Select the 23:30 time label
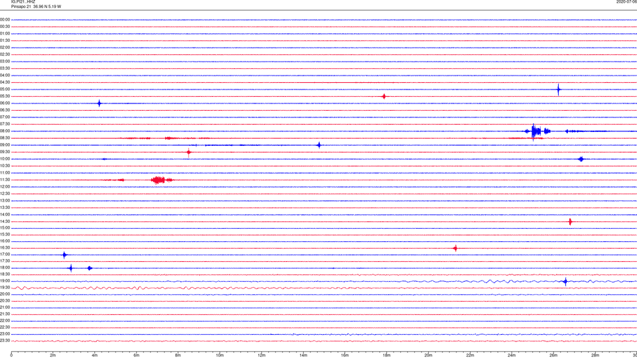 pos(5,341)
